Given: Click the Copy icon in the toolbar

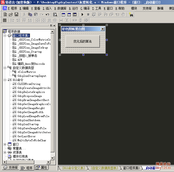Looking at the screenshot, I should tap(30, 14).
